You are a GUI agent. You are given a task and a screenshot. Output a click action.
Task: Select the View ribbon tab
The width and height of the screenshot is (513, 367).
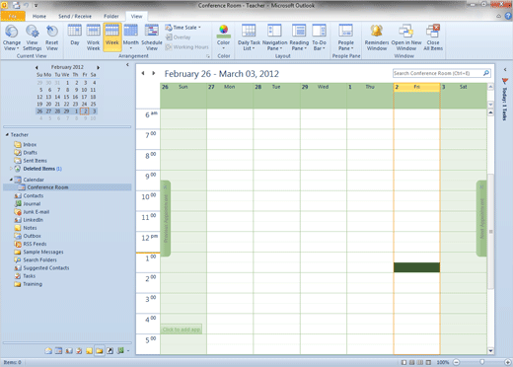[x=136, y=16]
